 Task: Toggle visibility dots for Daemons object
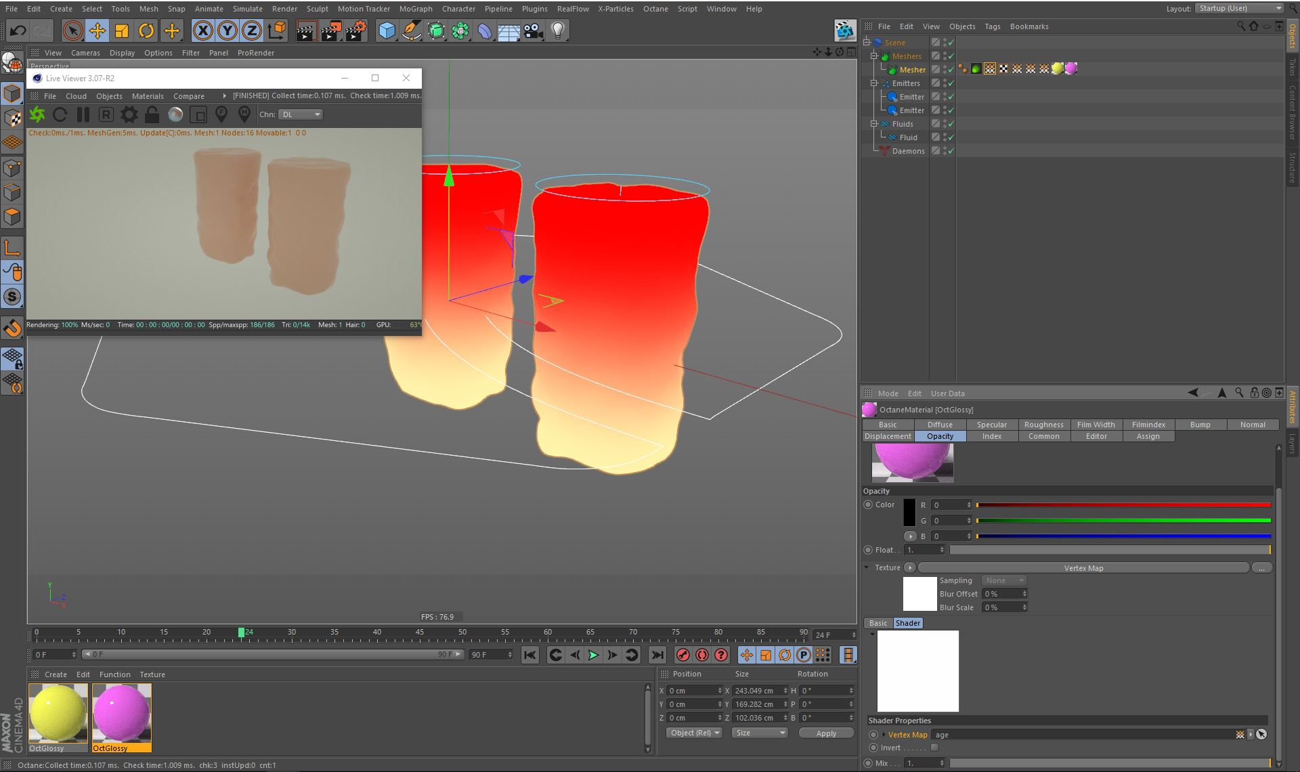coord(945,151)
